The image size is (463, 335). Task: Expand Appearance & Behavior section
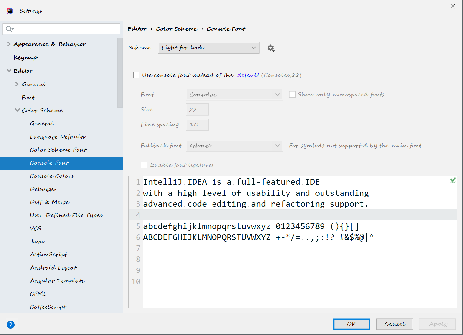tap(9, 44)
